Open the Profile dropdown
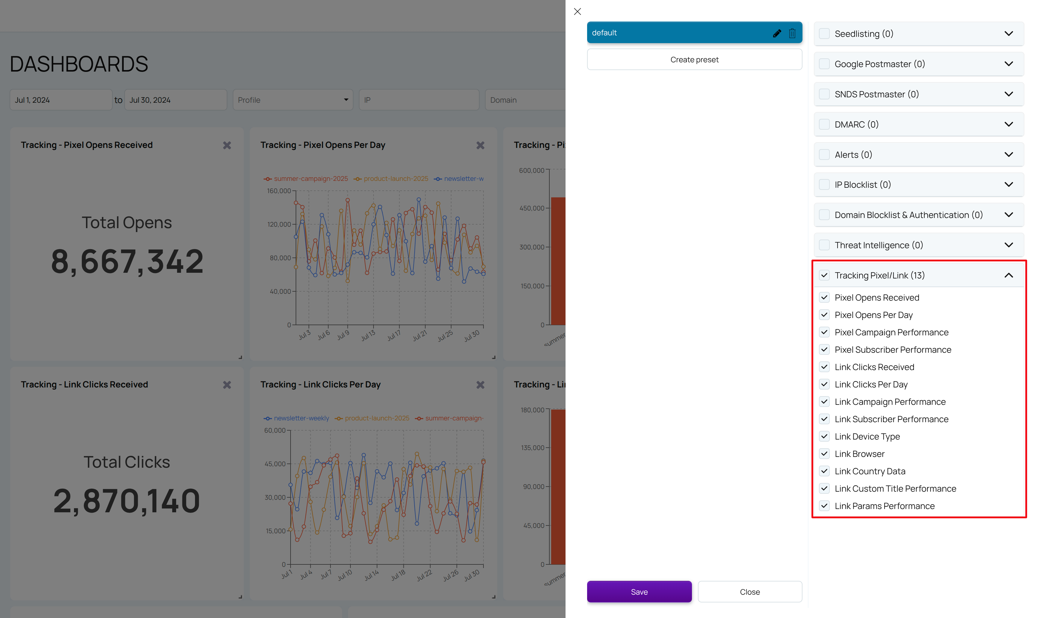 293,99
